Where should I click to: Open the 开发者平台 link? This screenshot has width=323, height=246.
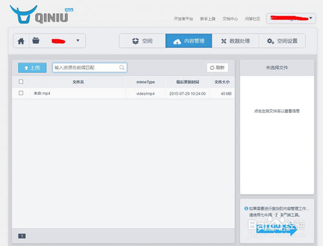[183, 19]
